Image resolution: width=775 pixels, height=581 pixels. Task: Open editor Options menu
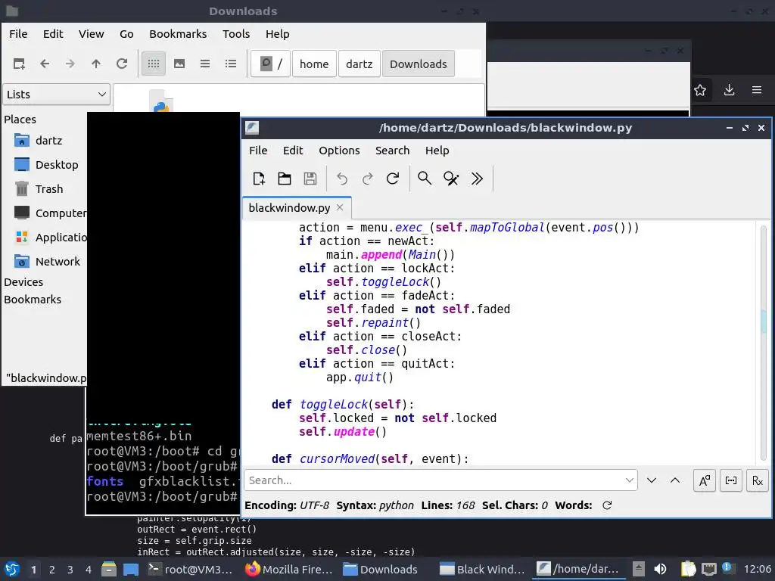(x=339, y=151)
